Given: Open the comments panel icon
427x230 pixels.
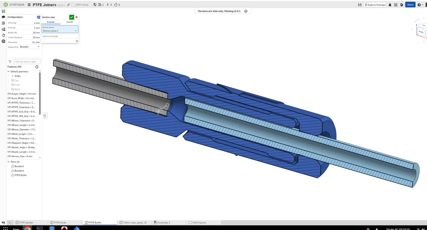Looking at the screenshot, I should [3, 17].
